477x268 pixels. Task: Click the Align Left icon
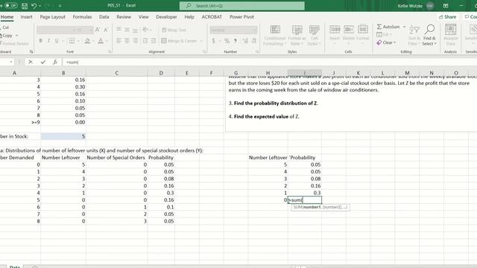[x=119, y=41]
